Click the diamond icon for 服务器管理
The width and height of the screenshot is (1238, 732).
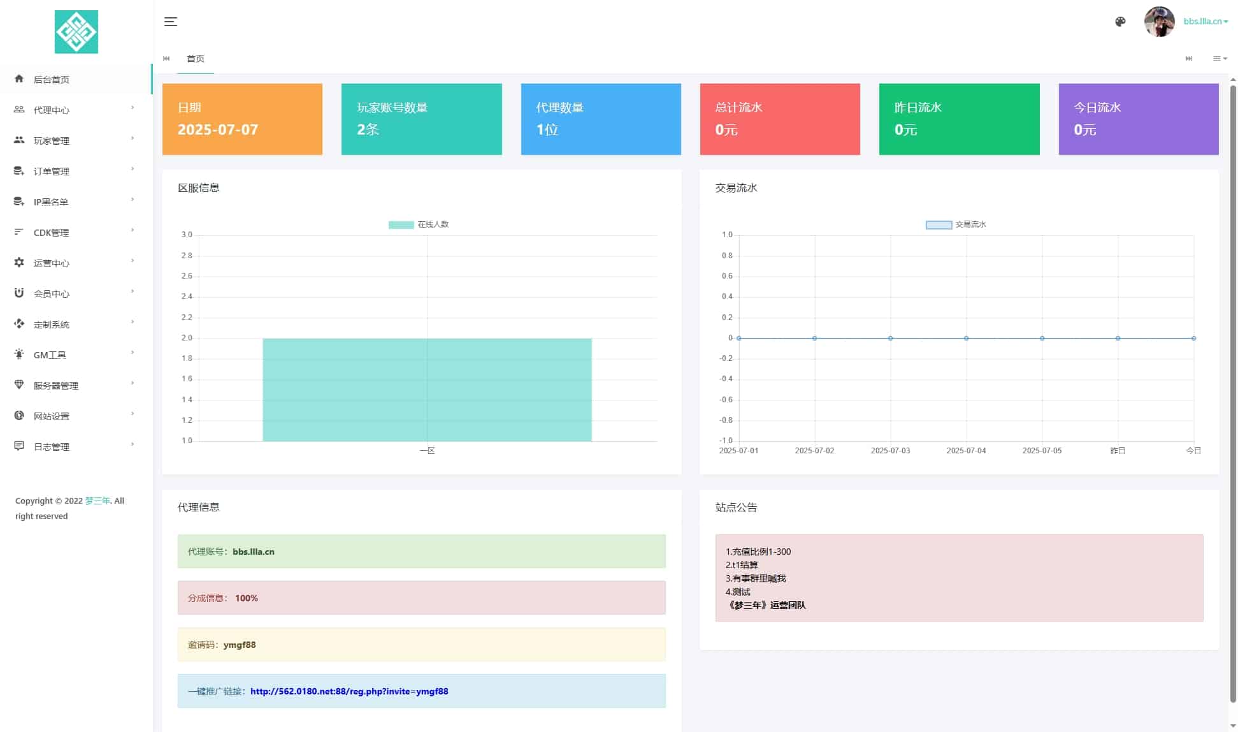pos(19,385)
